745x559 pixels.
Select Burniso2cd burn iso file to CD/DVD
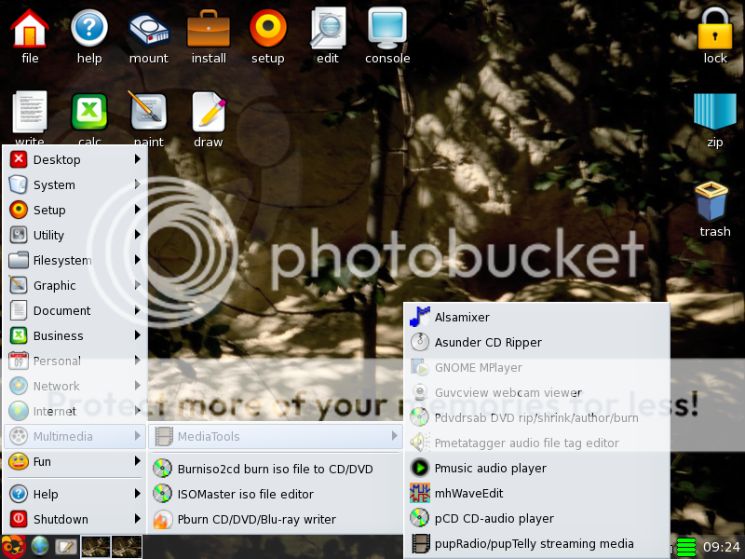pyautogui.click(x=276, y=469)
